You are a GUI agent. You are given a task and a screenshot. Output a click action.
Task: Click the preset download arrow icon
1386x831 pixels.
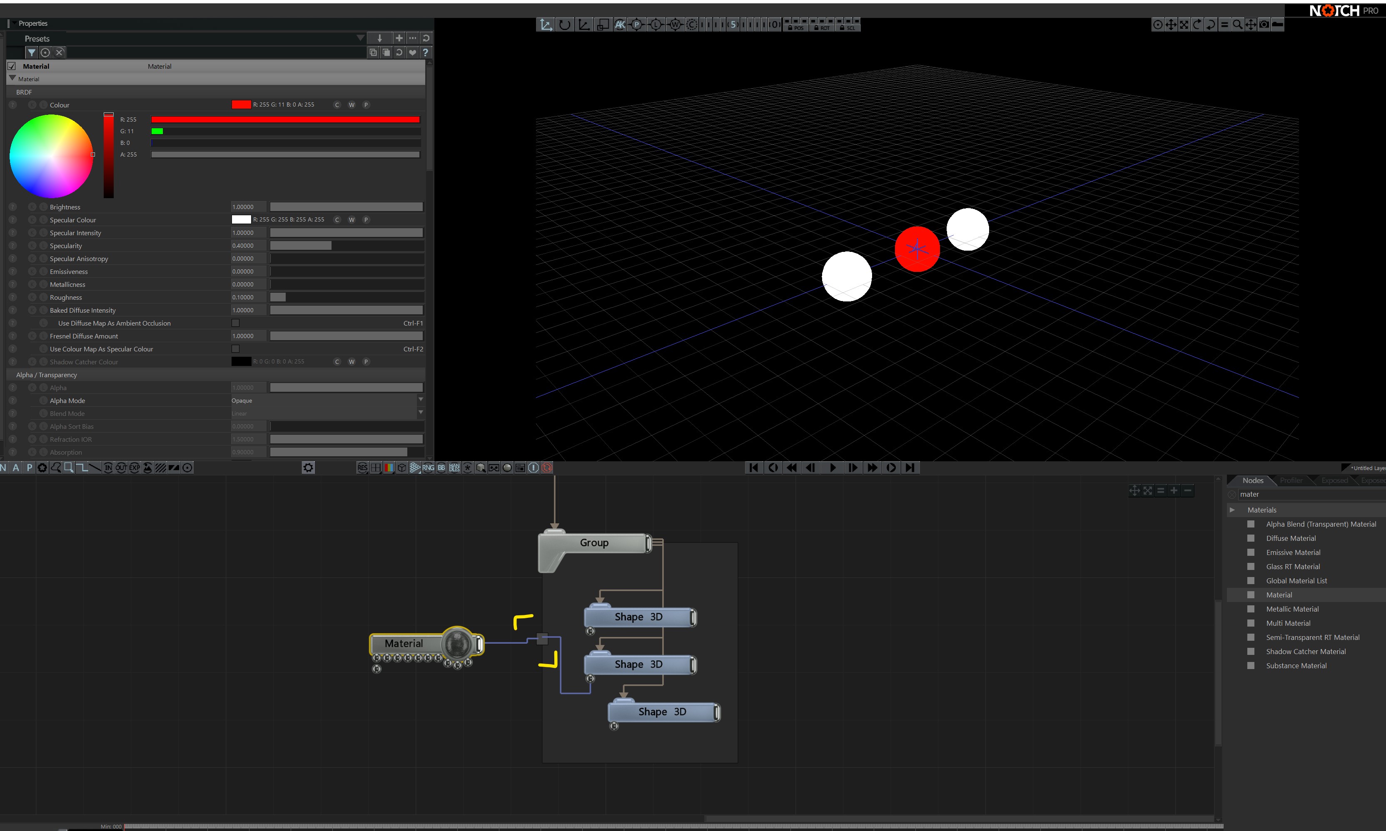(x=380, y=38)
